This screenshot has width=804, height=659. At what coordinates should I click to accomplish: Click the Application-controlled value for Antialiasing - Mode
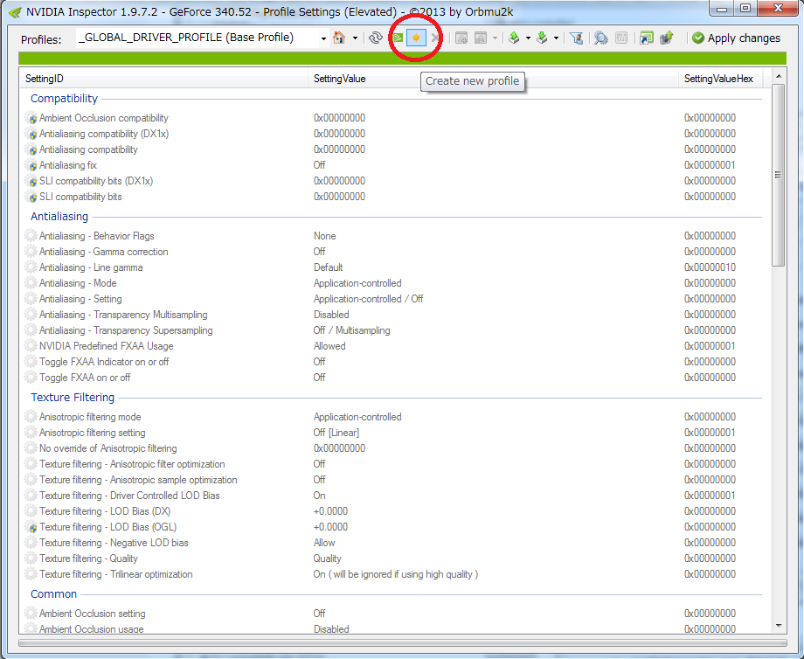(x=357, y=283)
